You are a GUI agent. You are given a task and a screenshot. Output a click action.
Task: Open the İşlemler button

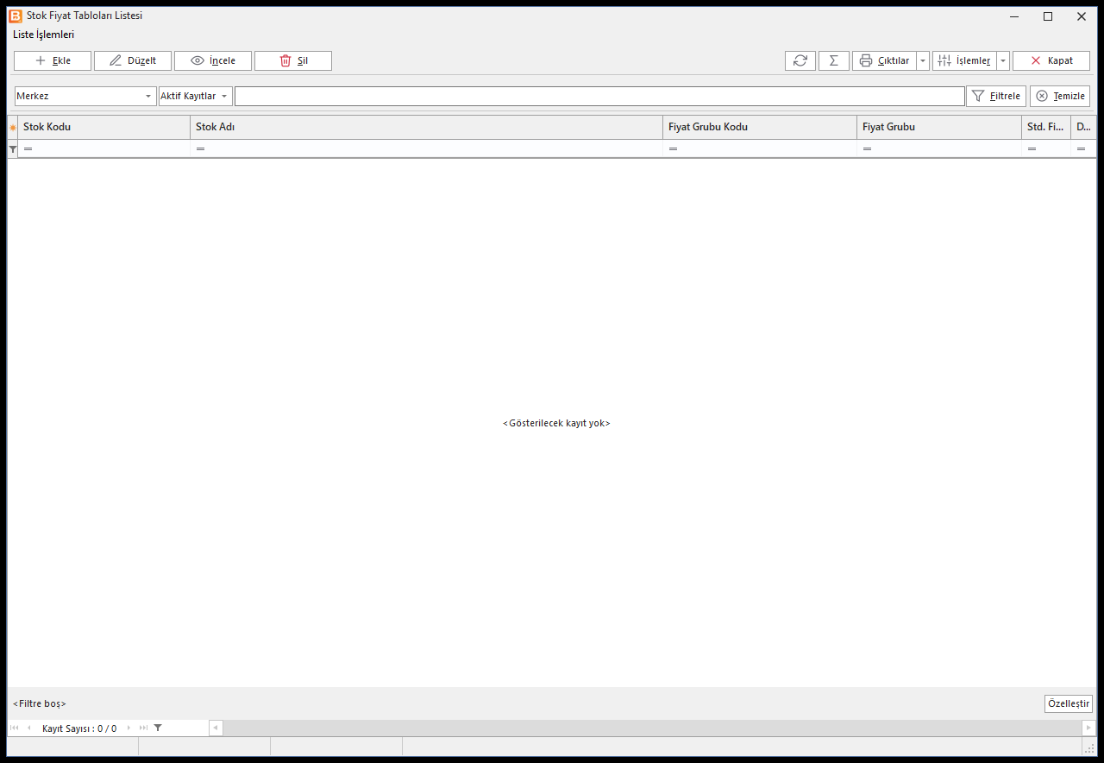click(964, 60)
